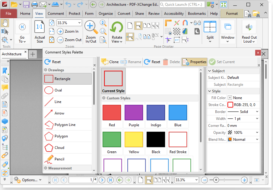Select the Pencil drawing type
This screenshot has width=273, height=190.
click(x=67, y=159)
